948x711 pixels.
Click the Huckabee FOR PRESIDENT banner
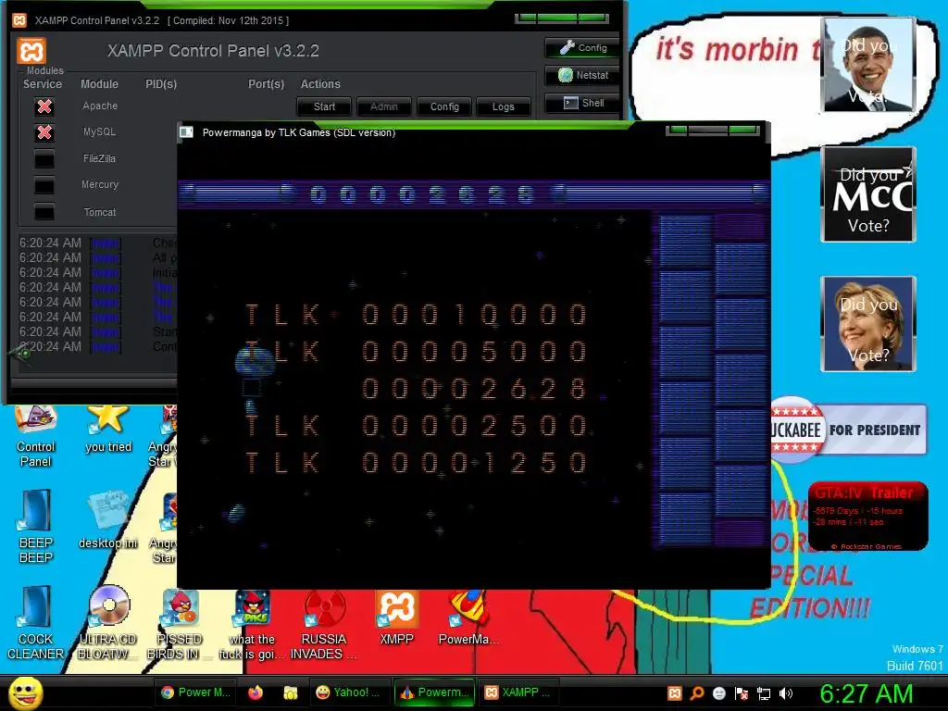point(849,430)
